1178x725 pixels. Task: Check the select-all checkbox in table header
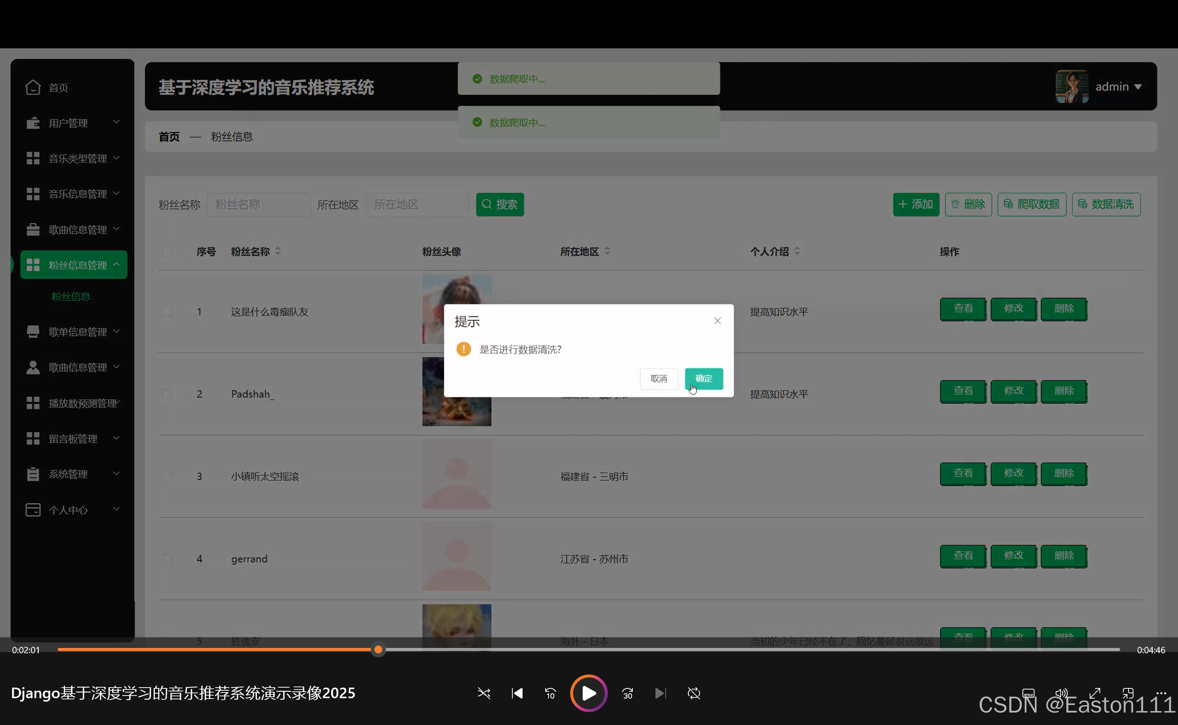[x=167, y=252]
